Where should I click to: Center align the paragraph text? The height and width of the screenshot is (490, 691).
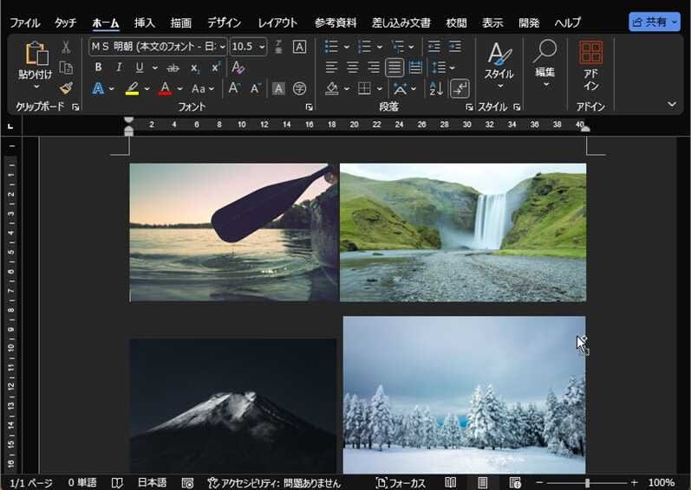353,68
